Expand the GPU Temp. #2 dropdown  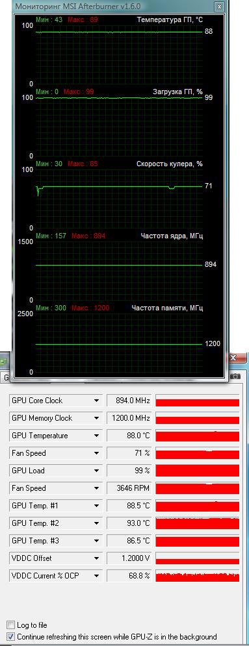[96, 523]
